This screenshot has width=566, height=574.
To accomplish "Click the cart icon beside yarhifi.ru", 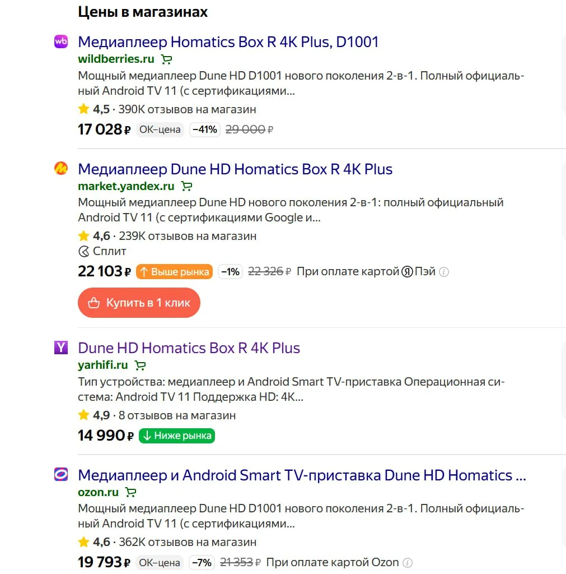I will click(x=140, y=366).
